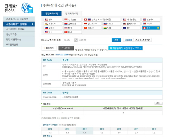Select the Laos (라오스) flag button
The width and height of the screenshot is (169, 138).
point(112,24)
